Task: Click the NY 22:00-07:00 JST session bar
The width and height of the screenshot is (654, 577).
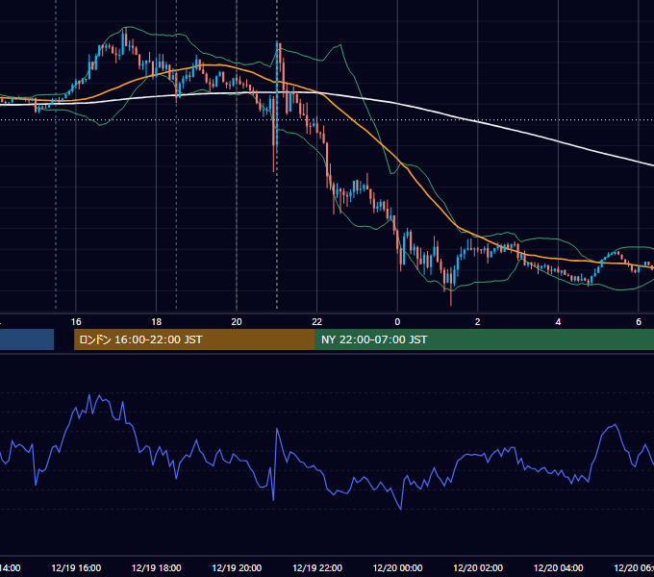Action: (484, 339)
